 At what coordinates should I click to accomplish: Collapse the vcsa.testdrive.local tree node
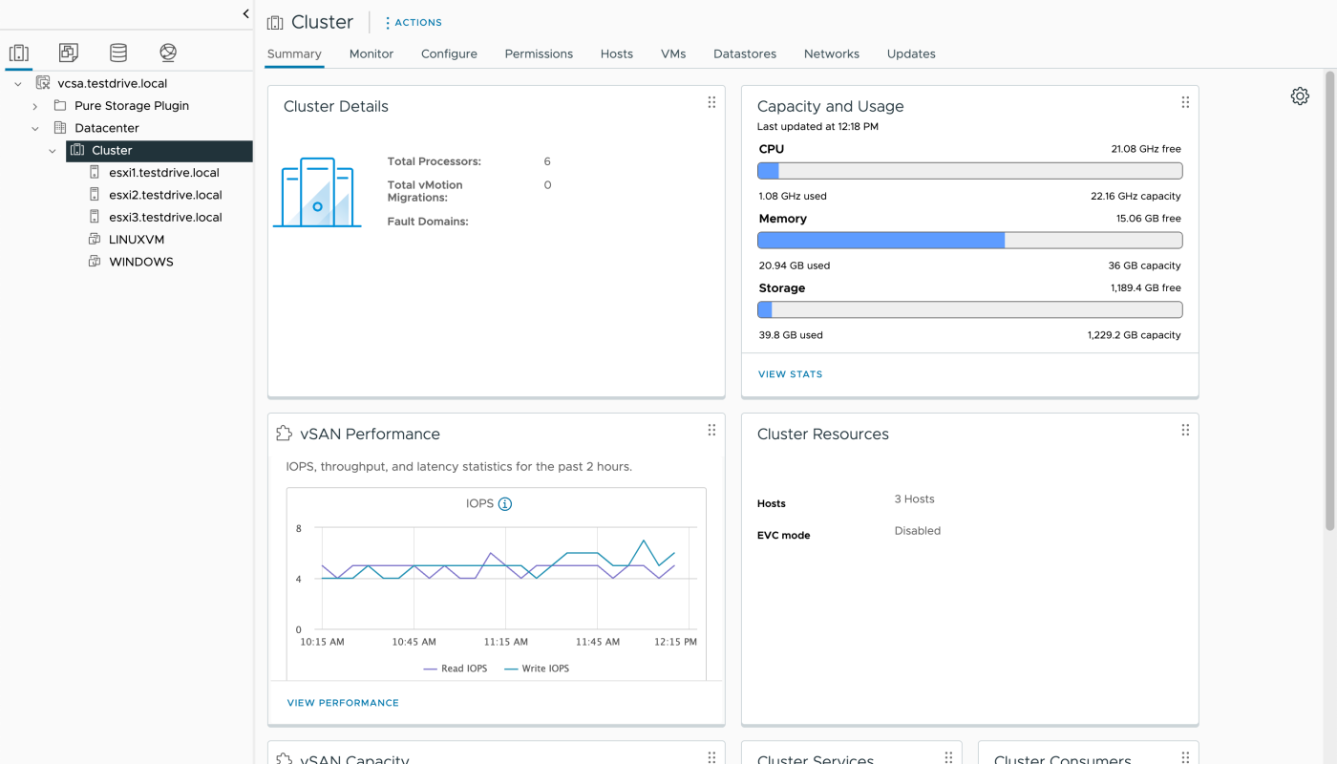[18, 84]
